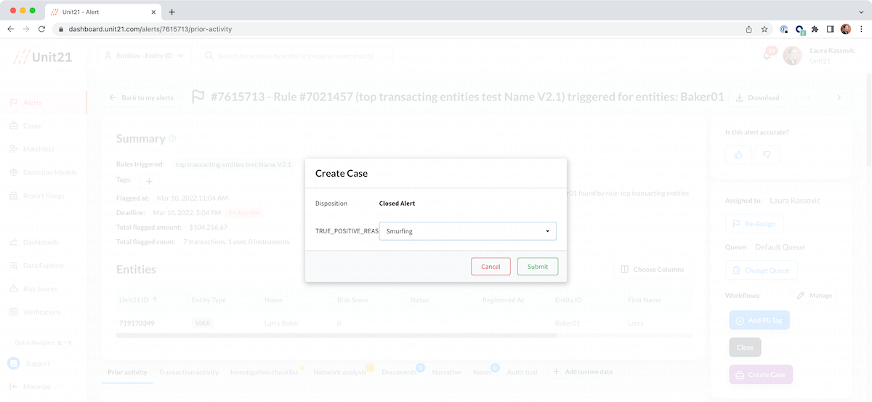The width and height of the screenshot is (872, 402).
Task: Open the tab search chevron
Action: [860, 12]
